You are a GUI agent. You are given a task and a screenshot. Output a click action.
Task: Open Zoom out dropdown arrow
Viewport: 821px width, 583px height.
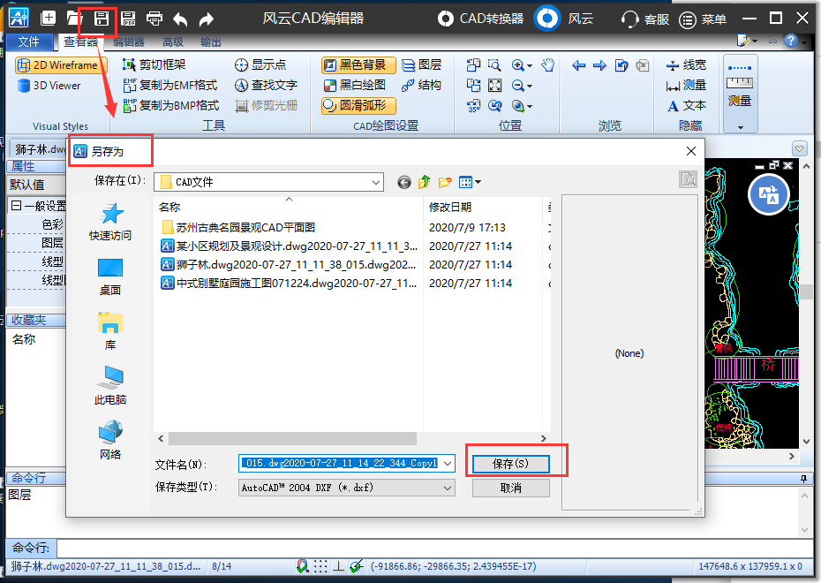(x=530, y=87)
